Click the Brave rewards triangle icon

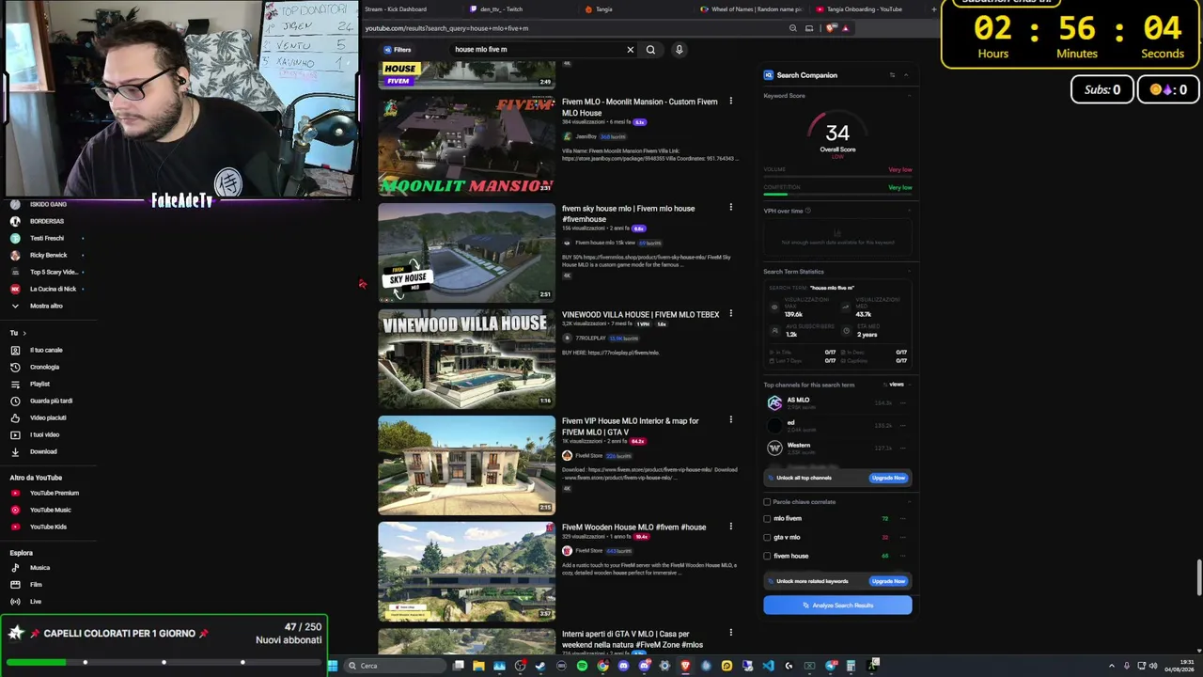pyautogui.click(x=846, y=28)
